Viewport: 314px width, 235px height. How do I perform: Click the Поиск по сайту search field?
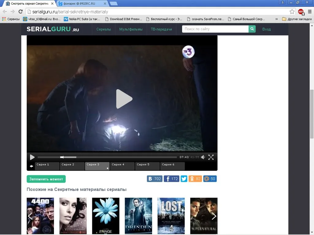(215, 29)
